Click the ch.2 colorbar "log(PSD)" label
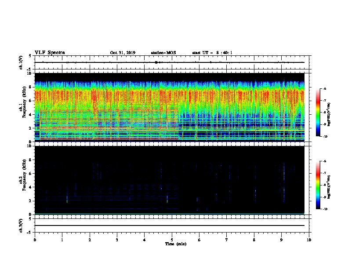The height and width of the screenshot is (269, 348). pyautogui.click(x=329, y=187)
